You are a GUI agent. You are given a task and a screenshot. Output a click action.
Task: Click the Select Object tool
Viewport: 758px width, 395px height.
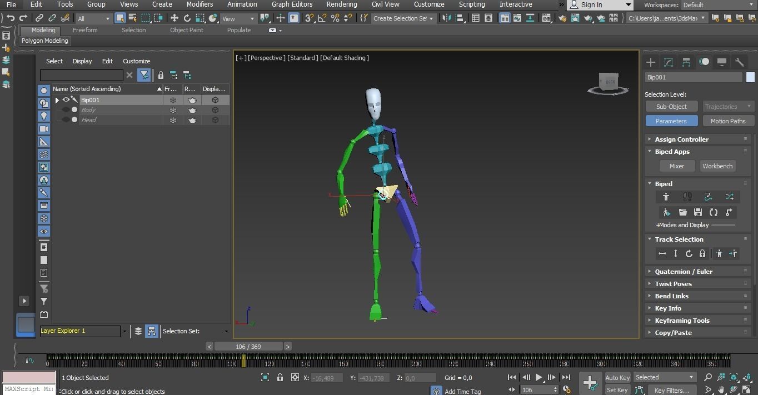tap(120, 18)
